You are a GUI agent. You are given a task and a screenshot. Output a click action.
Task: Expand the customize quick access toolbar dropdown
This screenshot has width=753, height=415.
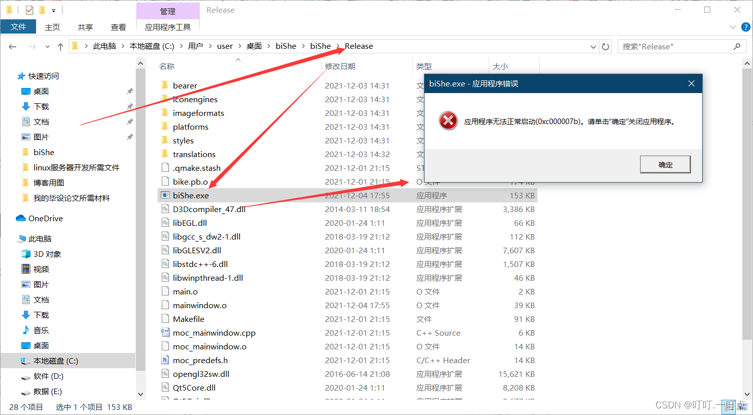(x=53, y=10)
